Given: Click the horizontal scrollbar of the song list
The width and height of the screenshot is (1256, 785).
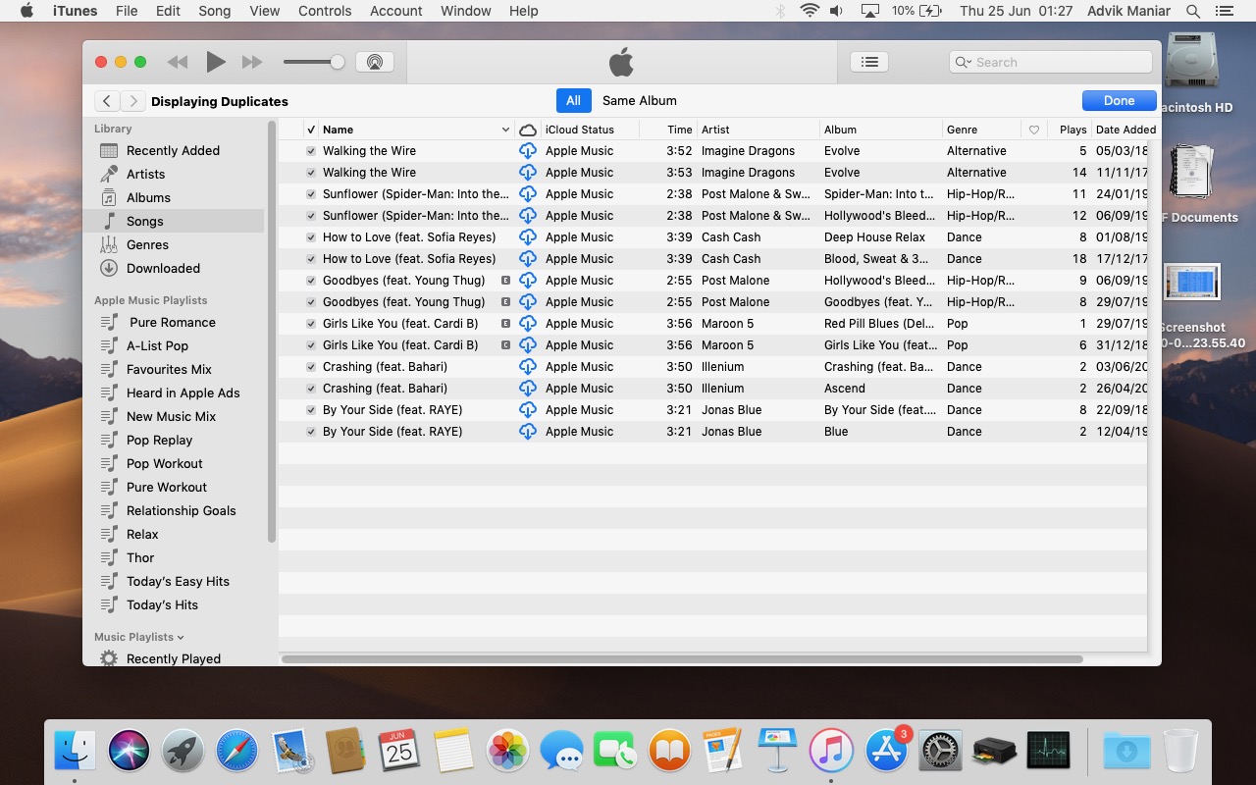Looking at the screenshot, I should click(x=682, y=658).
